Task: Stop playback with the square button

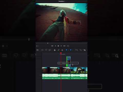Action: (58, 46)
